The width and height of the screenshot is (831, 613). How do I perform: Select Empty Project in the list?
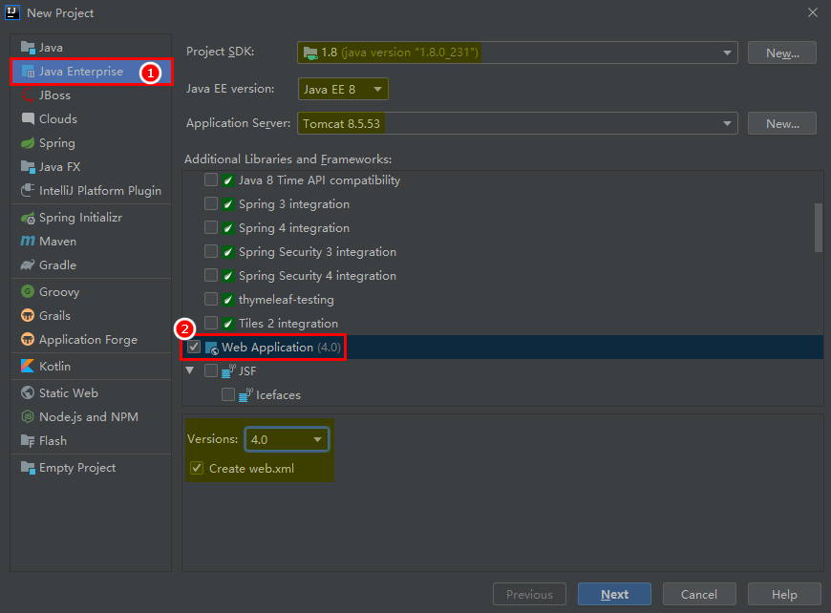point(91,467)
